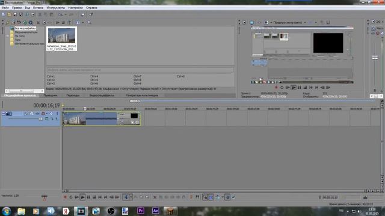Toggle the enable snapping button
Image resolution: width=385 pixels, height=216 pixels.
click(x=205, y=197)
